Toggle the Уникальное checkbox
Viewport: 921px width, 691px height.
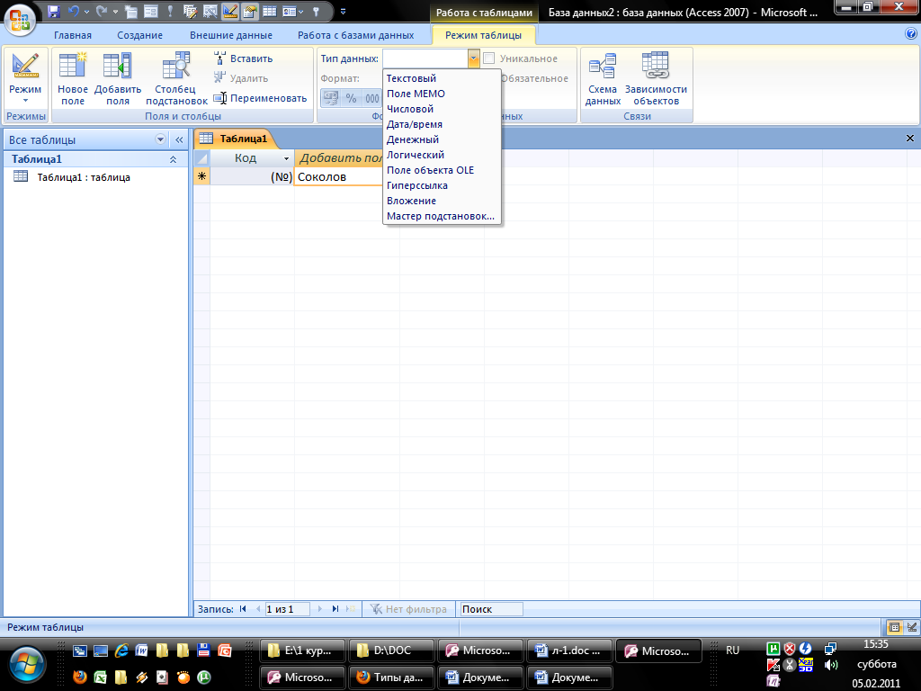click(488, 58)
